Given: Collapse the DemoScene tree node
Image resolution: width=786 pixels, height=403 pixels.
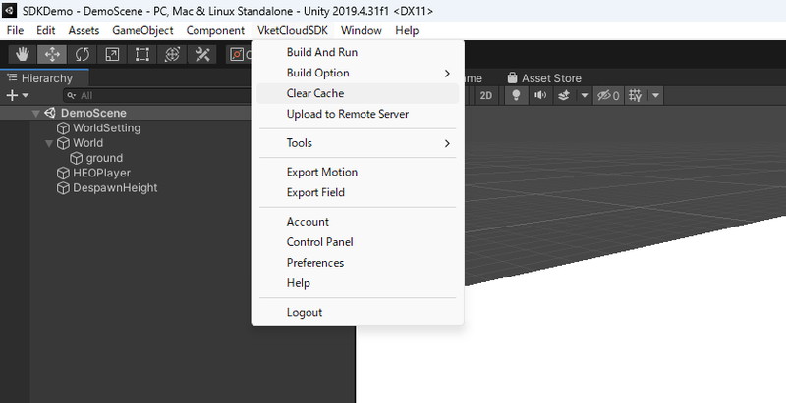Looking at the screenshot, I should (x=36, y=113).
